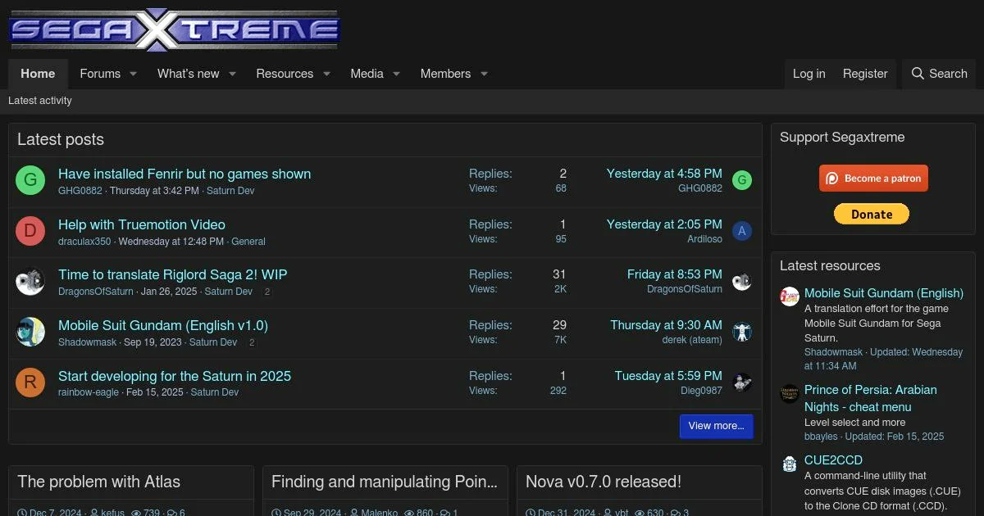The image size is (984, 516).
Task: Select the Home tab
Action: pyautogui.click(x=38, y=74)
